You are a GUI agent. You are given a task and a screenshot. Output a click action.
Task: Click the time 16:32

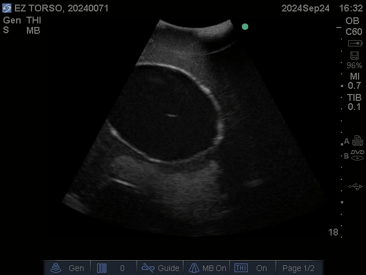coord(351,8)
